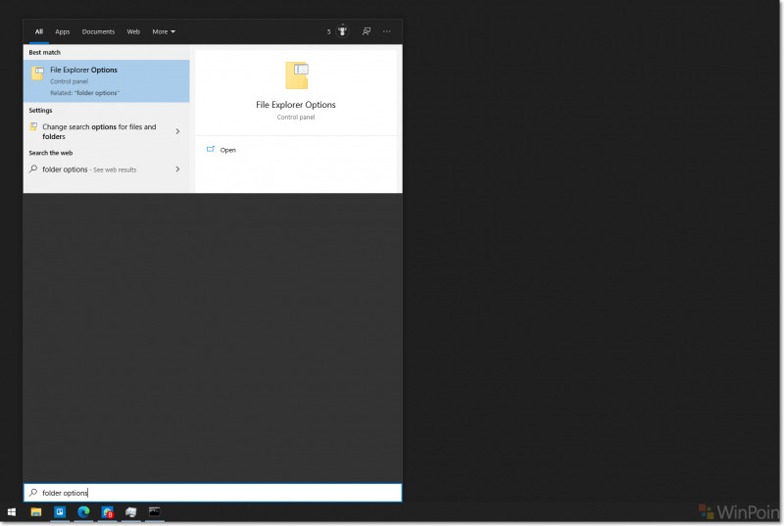Image resolution: width=784 pixels, height=526 pixels.
Task: Click the File Explorer Options result folder icon
Action: coord(37,72)
